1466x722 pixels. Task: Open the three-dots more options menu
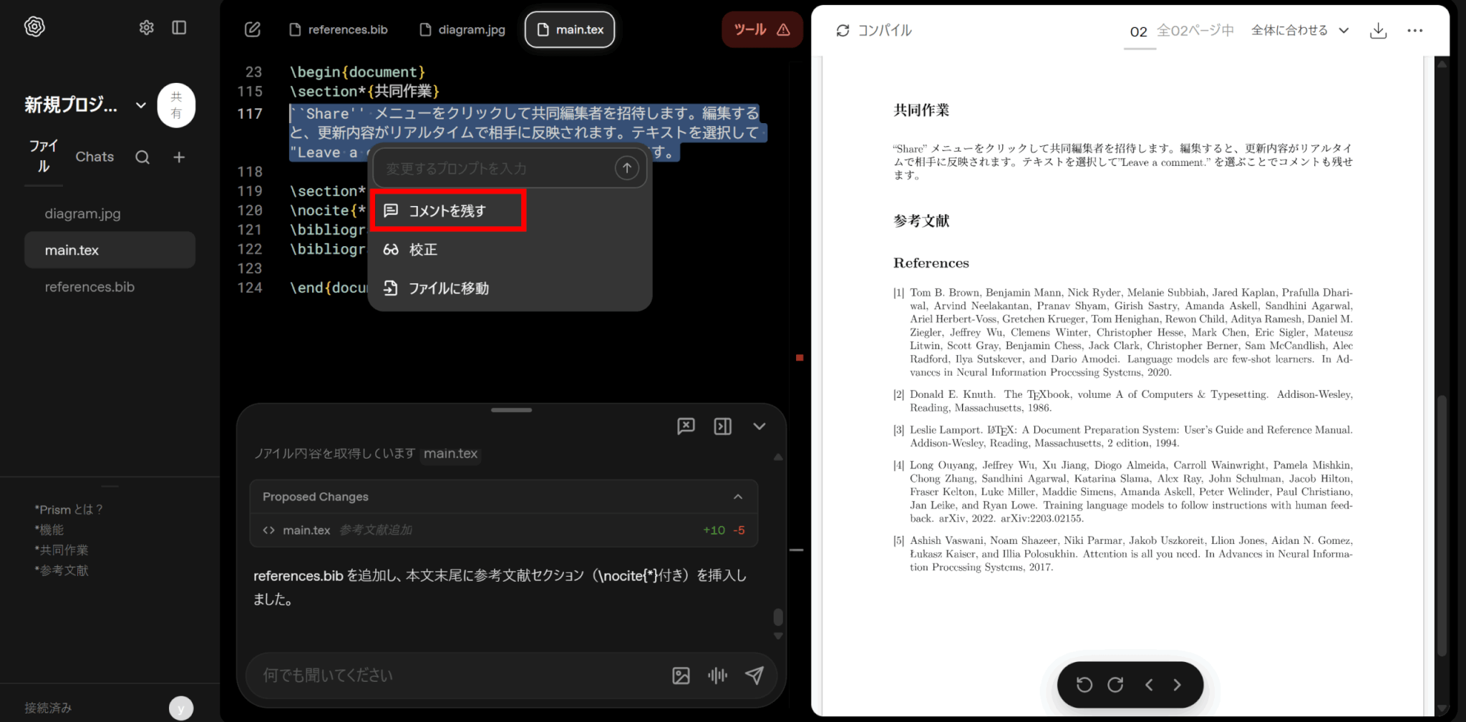click(x=1414, y=31)
